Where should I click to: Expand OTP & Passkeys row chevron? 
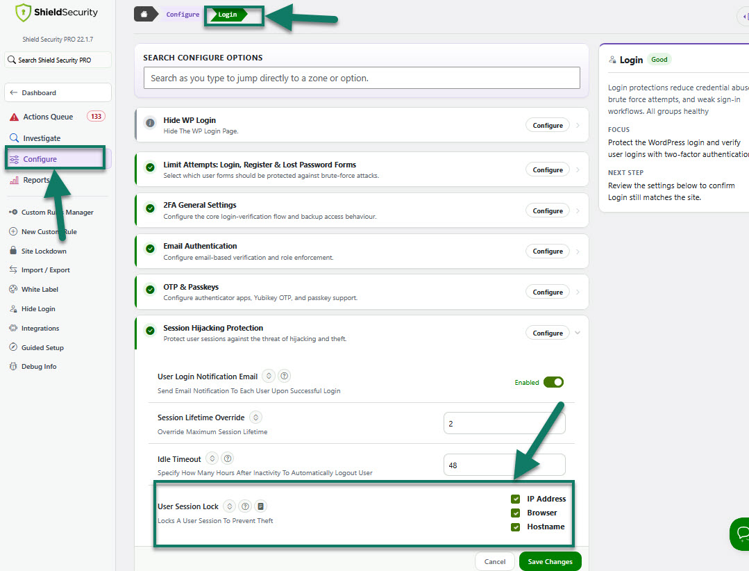click(578, 292)
